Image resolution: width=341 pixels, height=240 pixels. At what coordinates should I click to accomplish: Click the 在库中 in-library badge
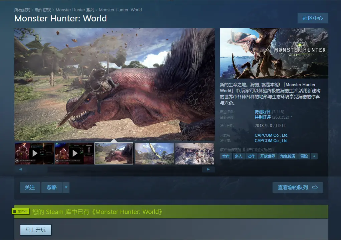(21, 211)
